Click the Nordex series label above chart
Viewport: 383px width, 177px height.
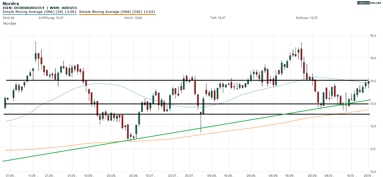coord(10,23)
